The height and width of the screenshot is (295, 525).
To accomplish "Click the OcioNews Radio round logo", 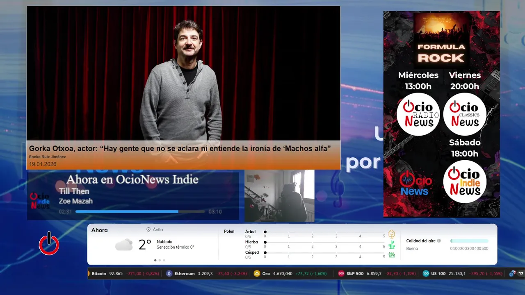I will coord(418,114).
